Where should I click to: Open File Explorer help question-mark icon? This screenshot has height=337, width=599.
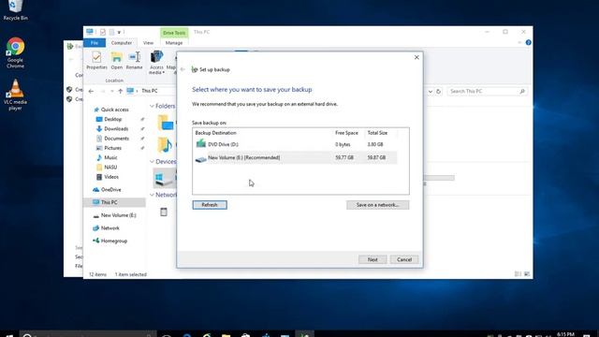coord(528,42)
